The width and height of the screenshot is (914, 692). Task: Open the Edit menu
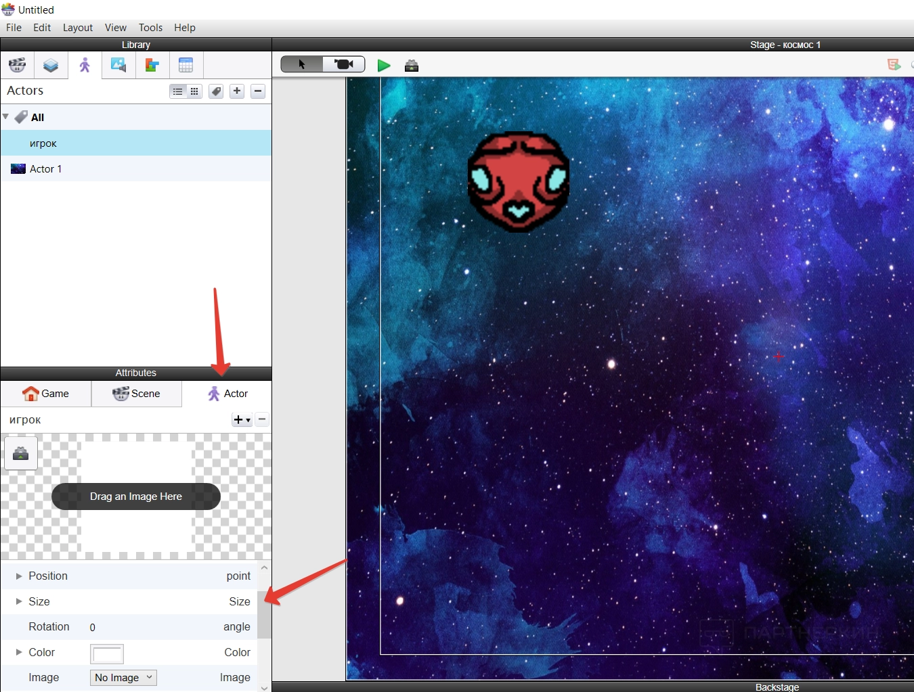(x=42, y=28)
